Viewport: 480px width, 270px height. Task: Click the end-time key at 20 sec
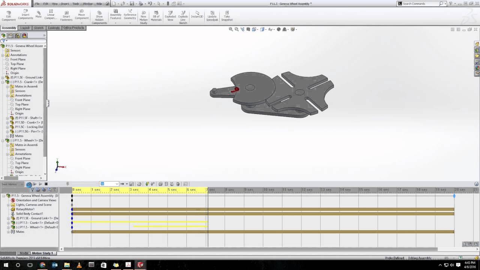pyautogui.click(x=454, y=196)
